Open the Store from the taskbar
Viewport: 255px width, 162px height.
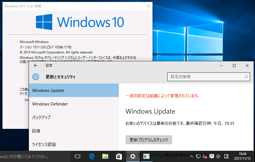[x=119, y=156]
